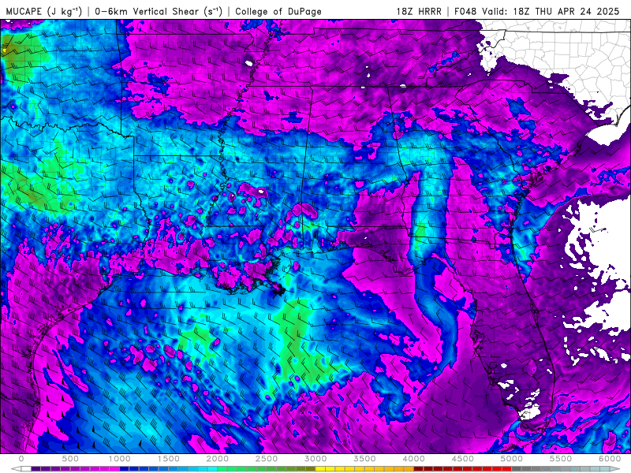Screen dimensions: 631x473
Task: Click the yellow color bar segment under 3000
Action: pyautogui.click(x=320, y=469)
